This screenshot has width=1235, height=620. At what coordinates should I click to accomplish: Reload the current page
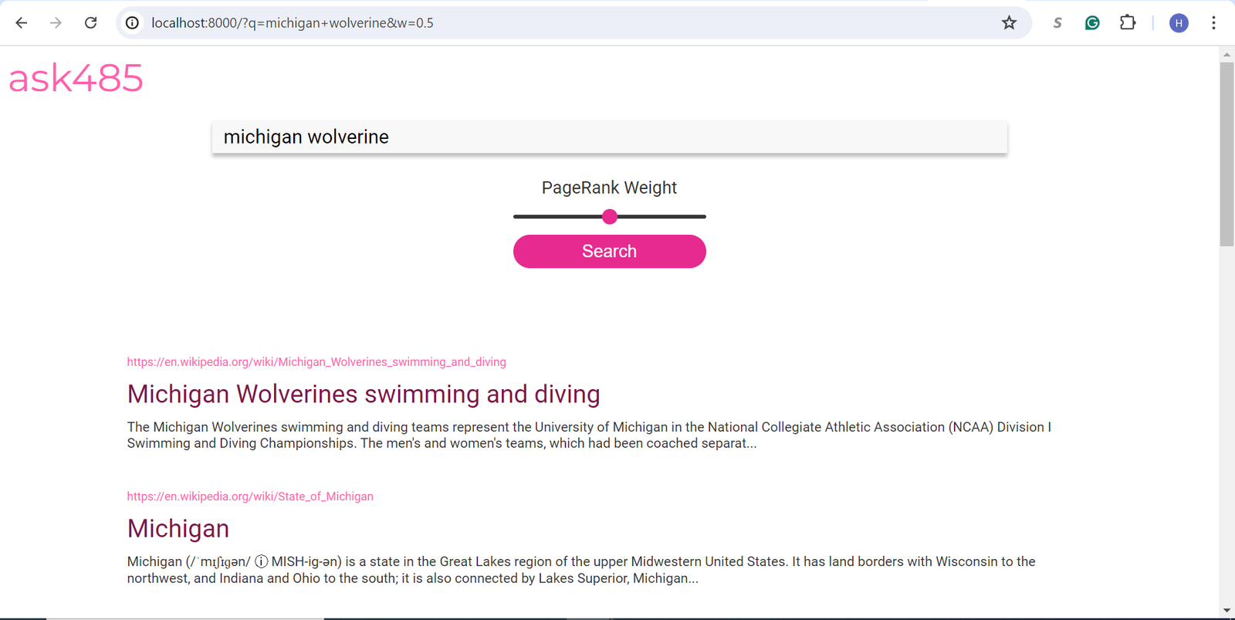click(90, 23)
